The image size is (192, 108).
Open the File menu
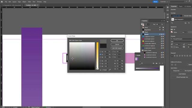click(6, 2)
